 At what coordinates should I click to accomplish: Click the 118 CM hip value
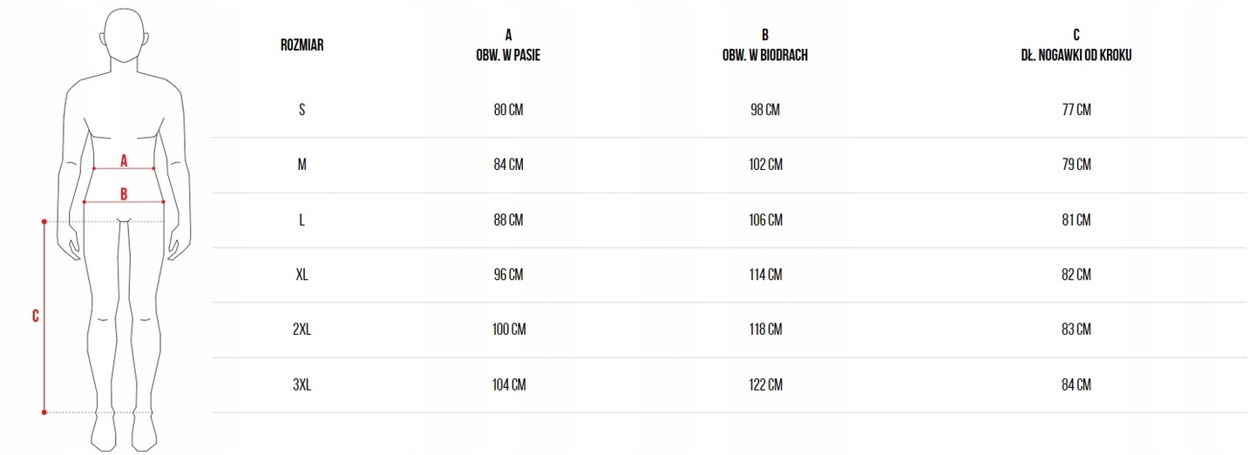pos(764,329)
